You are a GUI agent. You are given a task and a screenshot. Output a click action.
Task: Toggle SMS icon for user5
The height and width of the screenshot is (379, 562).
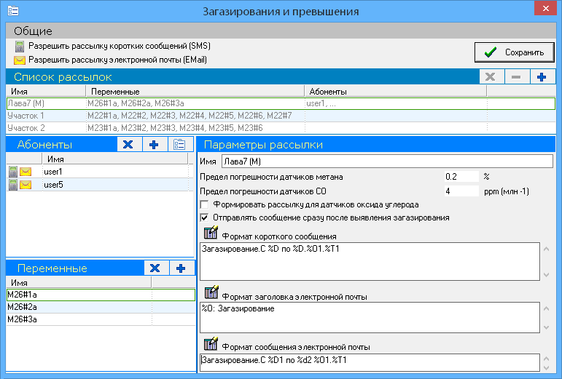point(13,185)
